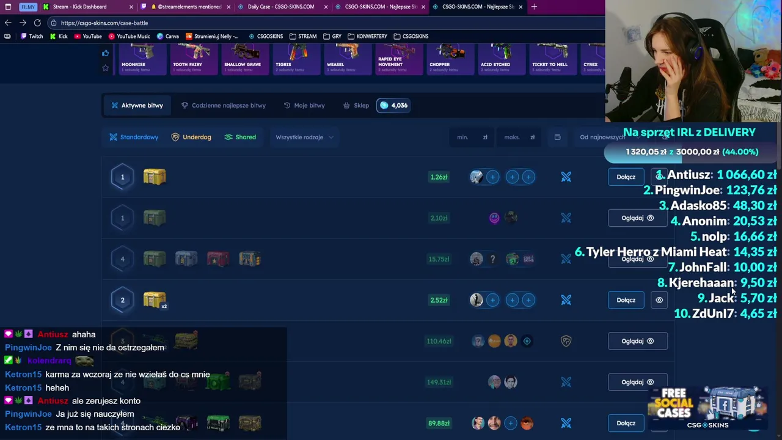The image size is (782, 440).
Task: Click the wallet filter icon
Action: pyautogui.click(x=557, y=137)
